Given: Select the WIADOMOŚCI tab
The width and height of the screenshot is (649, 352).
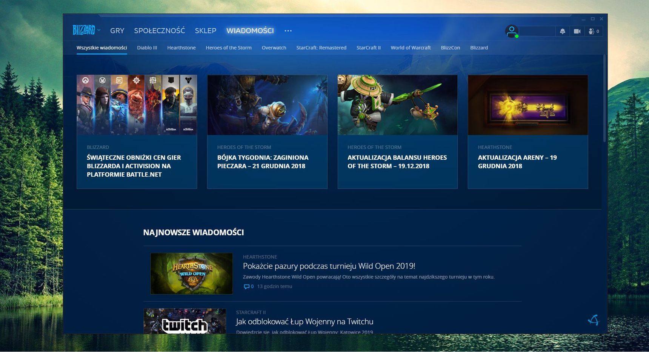Looking at the screenshot, I should 250,31.
